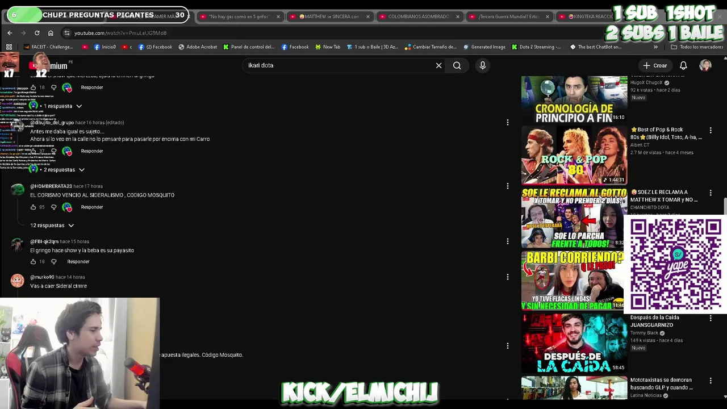Dislike the @FBI-qk2qm comment
The image size is (727, 409).
click(x=54, y=262)
